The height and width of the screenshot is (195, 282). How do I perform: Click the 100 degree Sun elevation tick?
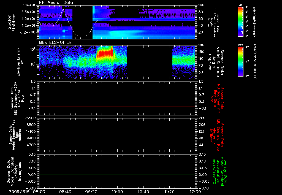[x=201, y=5]
